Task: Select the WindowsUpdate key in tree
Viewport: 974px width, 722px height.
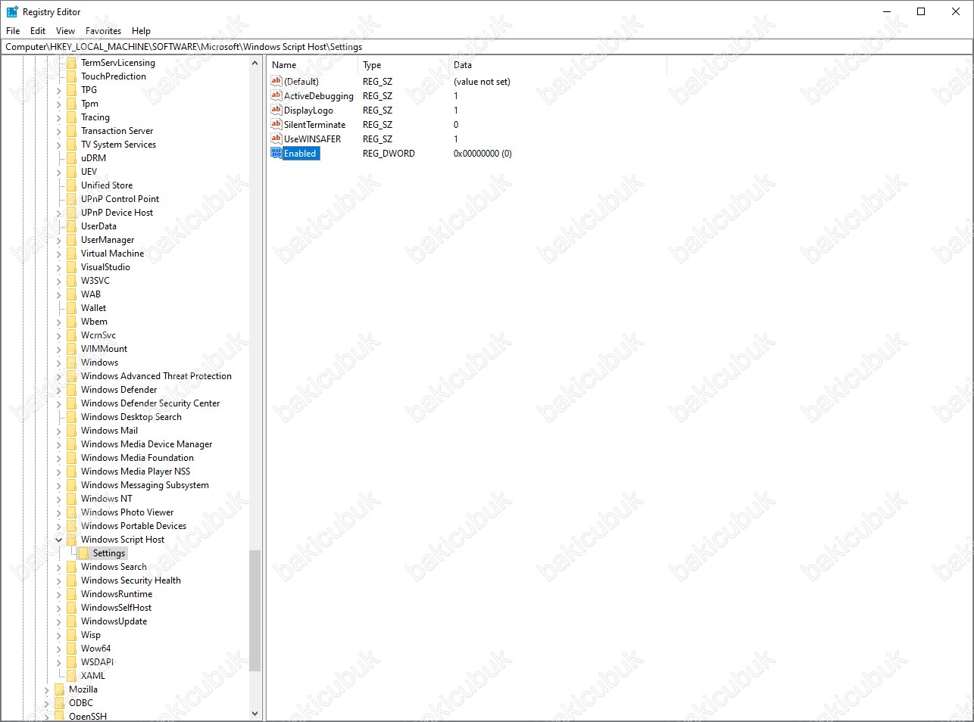Action: coord(114,621)
